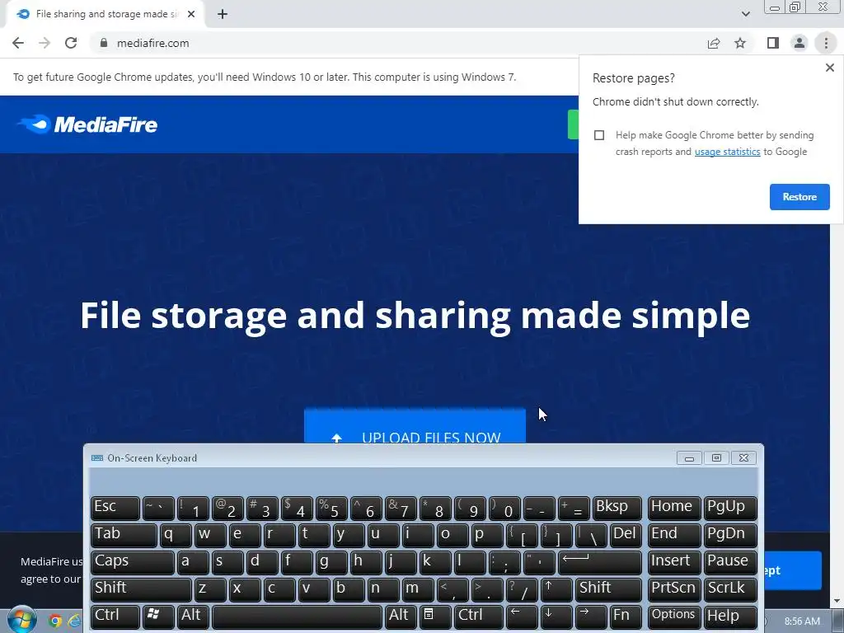Close the MediaFire tab

click(x=191, y=14)
